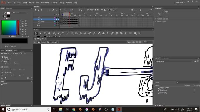Select the Zoom magnifier tool
The image size is (200, 112).
[139, 33]
